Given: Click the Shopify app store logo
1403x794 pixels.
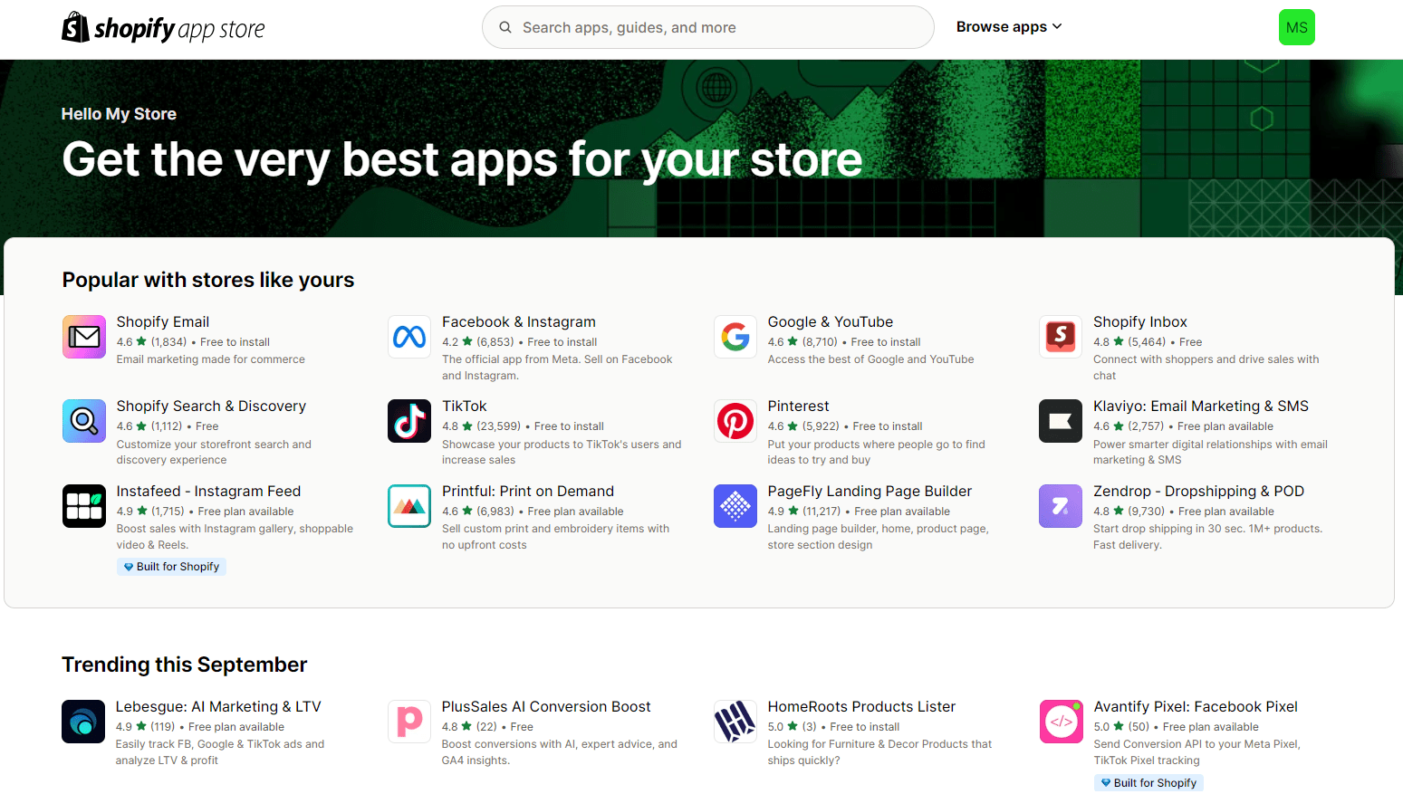Looking at the screenshot, I should tap(163, 27).
